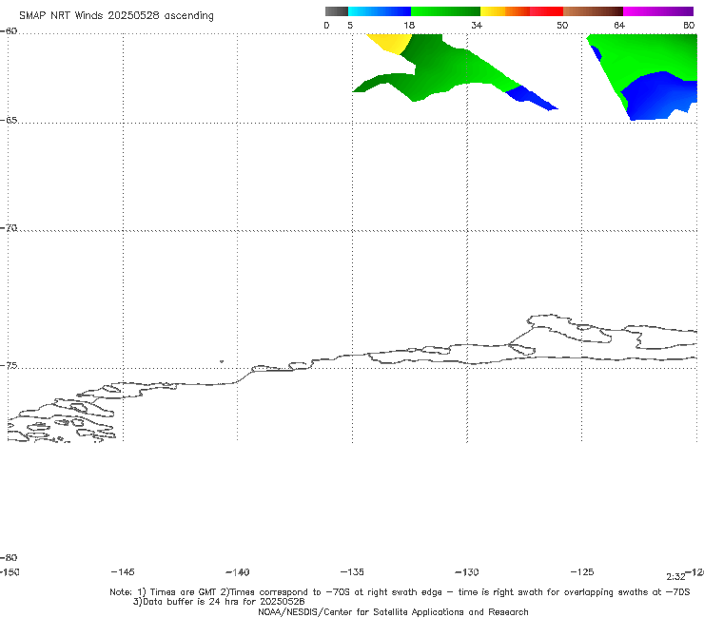Click the brown segment of the color bar
This screenshot has width=704, height=618.
click(x=593, y=11)
